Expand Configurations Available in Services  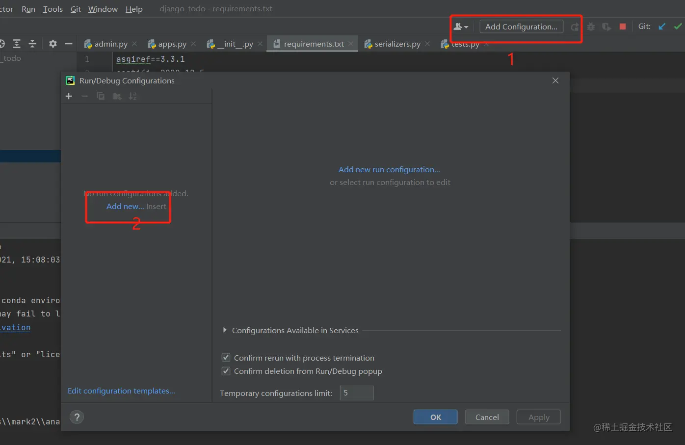click(225, 330)
